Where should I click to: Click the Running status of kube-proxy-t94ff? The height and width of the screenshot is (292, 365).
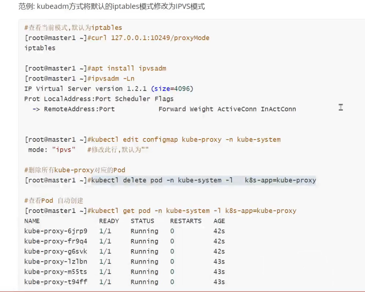click(144, 282)
